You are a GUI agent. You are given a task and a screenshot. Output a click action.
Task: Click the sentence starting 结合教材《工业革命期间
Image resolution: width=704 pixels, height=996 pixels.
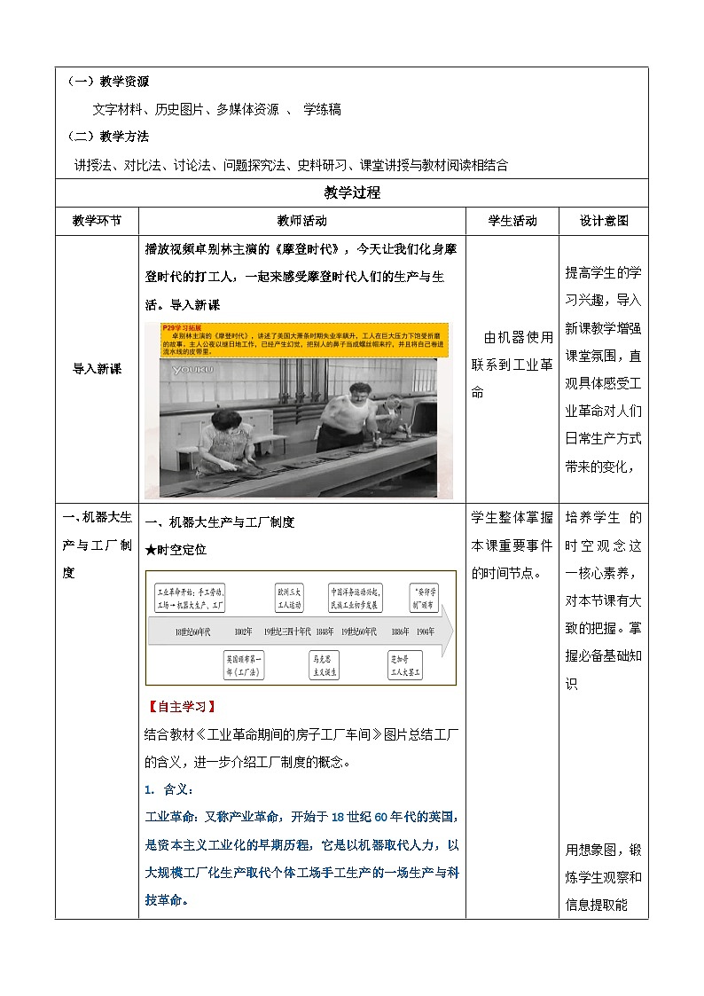pos(301,749)
